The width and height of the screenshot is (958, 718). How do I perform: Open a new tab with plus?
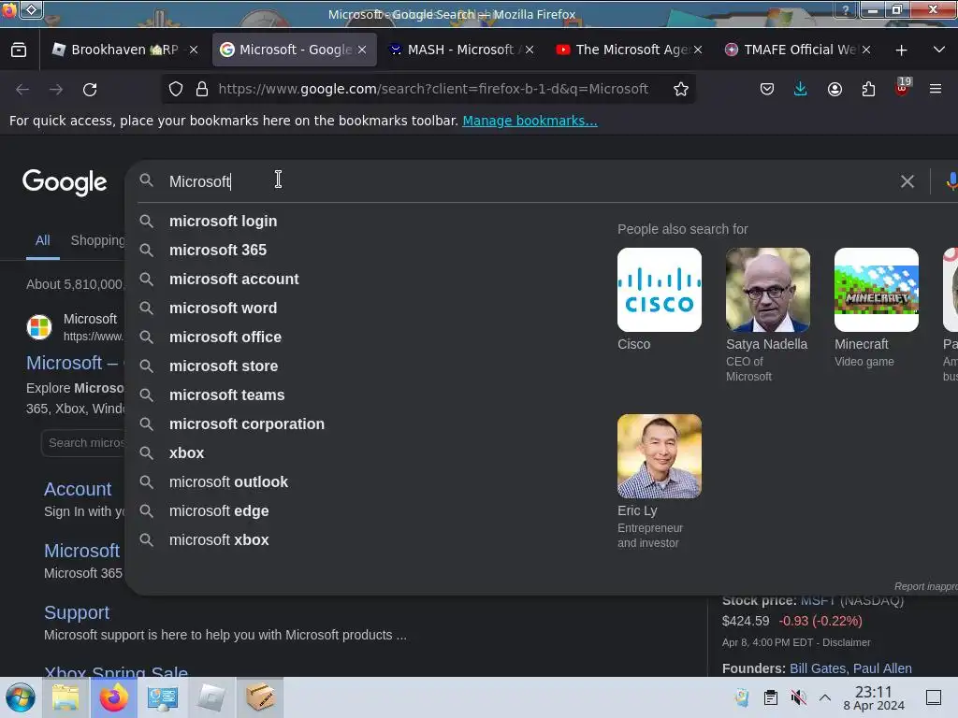pos(901,50)
